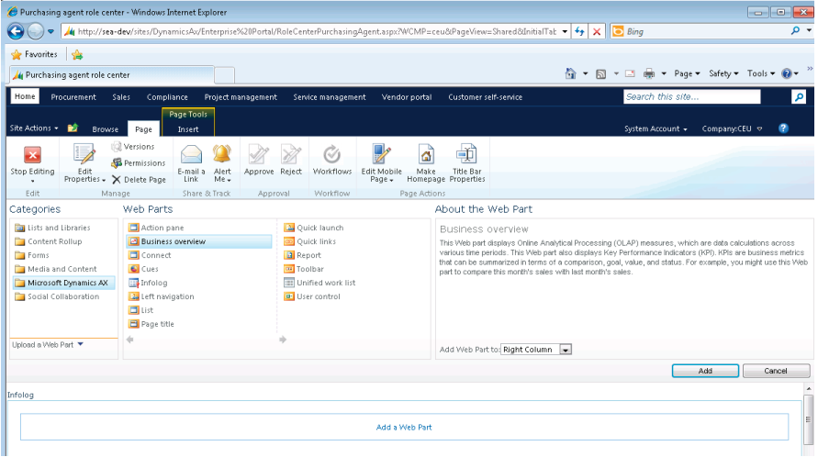Click the Favorites button

point(35,54)
